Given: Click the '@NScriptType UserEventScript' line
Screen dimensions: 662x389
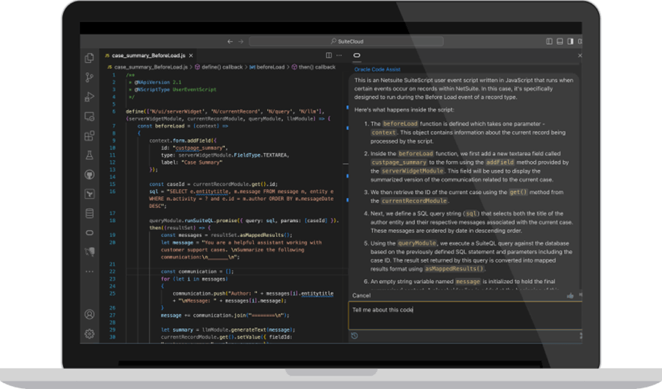Looking at the screenshot, I should click(x=172, y=90).
